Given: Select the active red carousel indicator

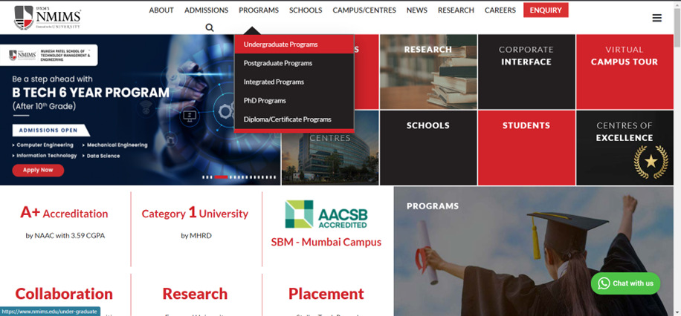Looking at the screenshot, I should [221, 177].
